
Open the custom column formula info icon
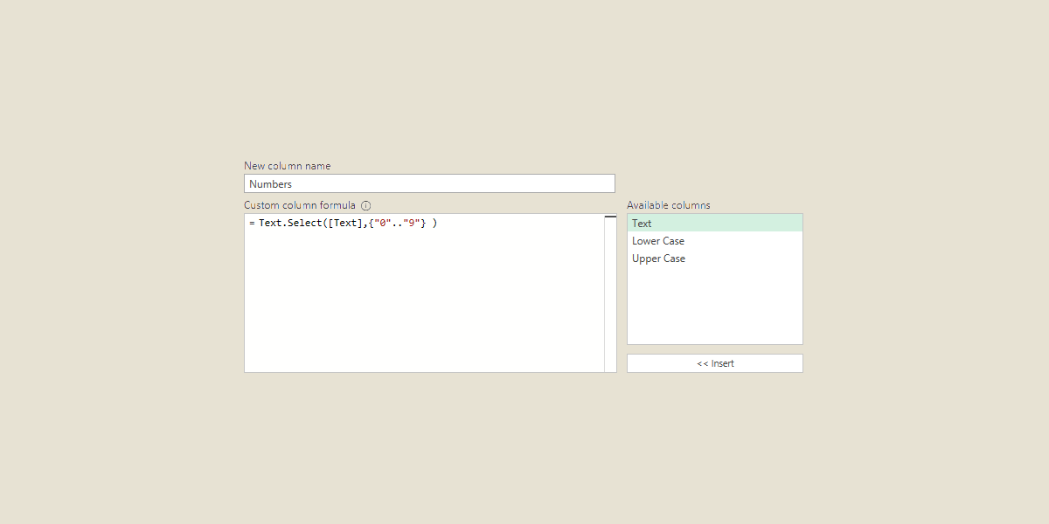365,204
